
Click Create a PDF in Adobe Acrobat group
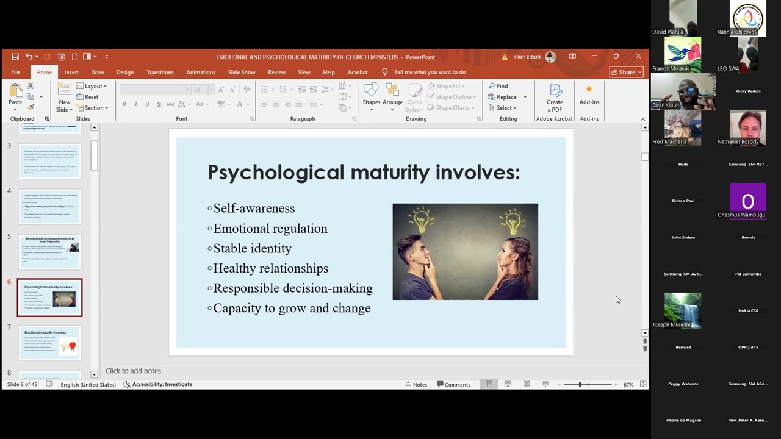coord(555,98)
